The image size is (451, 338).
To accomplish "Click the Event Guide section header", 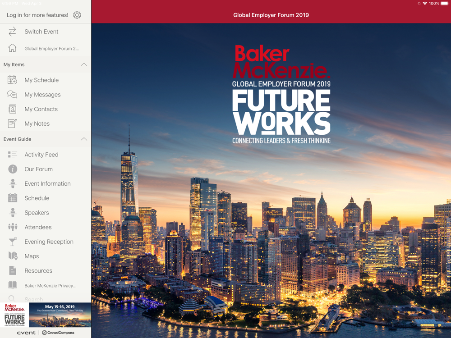I will pyautogui.click(x=46, y=139).
